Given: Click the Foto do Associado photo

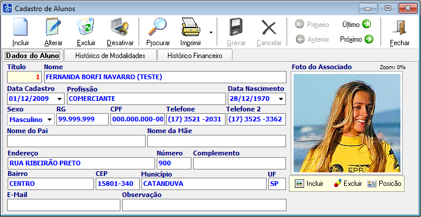Looking at the screenshot, I should pyautogui.click(x=347, y=123).
